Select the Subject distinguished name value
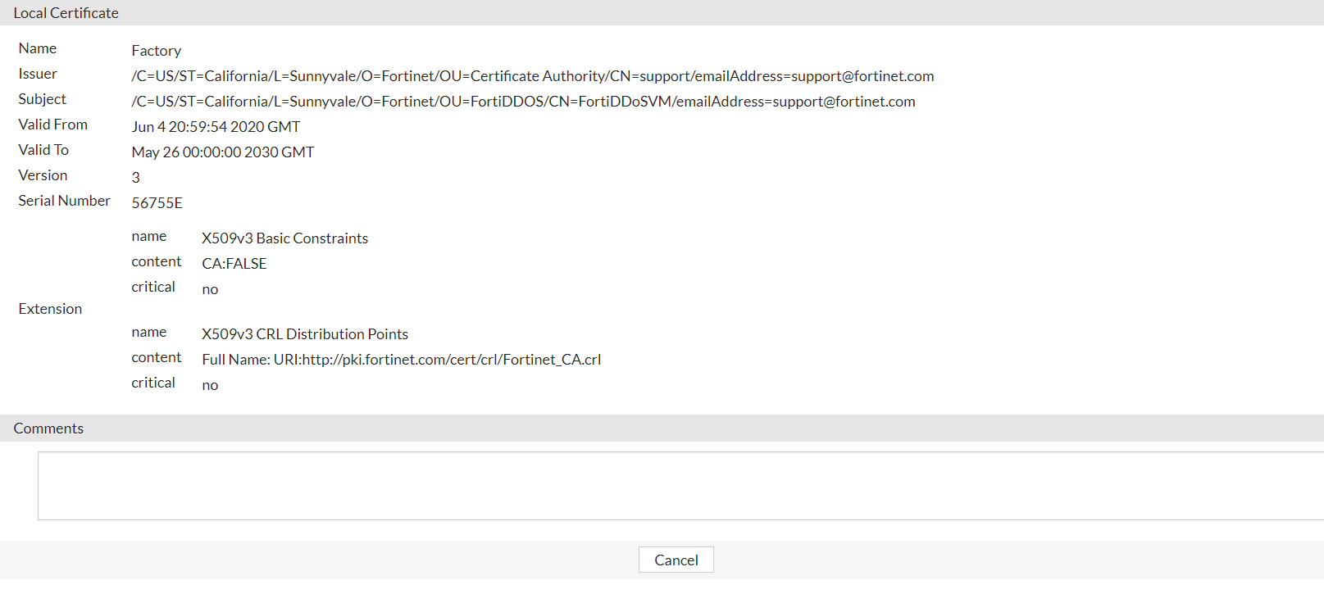Screen dimensions: 1324x594 pos(523,102)
